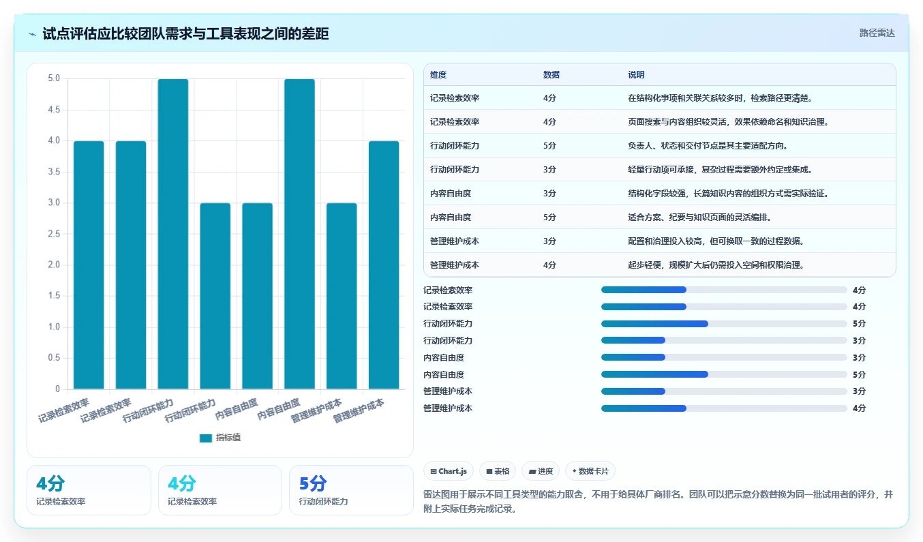Click the 指标值 legend label under the chart

[x=228, y=438]
